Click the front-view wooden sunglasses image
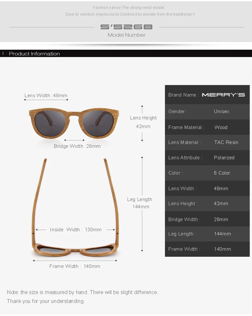Viewport: 252px width, 316px height. pos(74,123)
